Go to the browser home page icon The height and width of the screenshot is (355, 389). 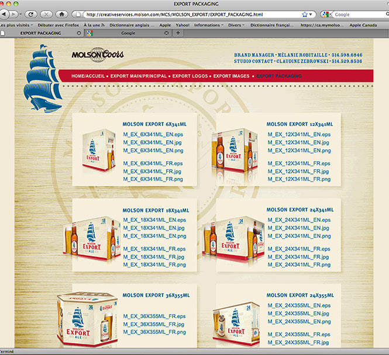(x=62, y=15)
